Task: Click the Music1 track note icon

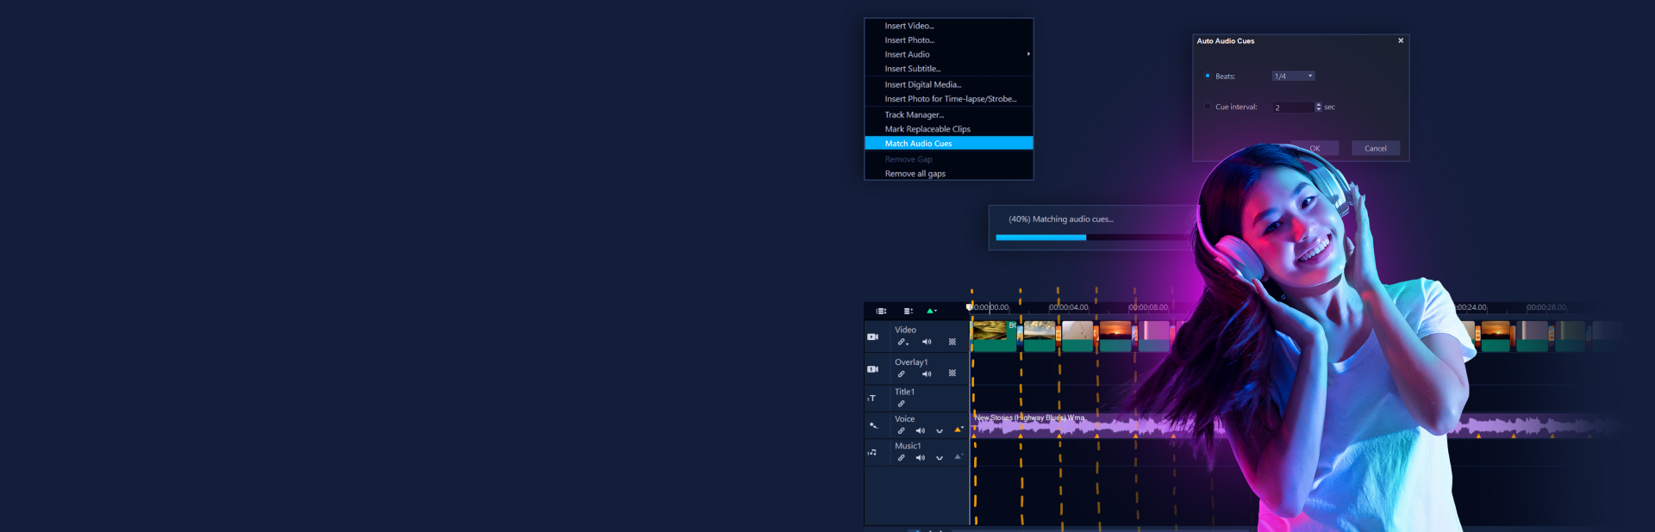Action: pos(872,452)
